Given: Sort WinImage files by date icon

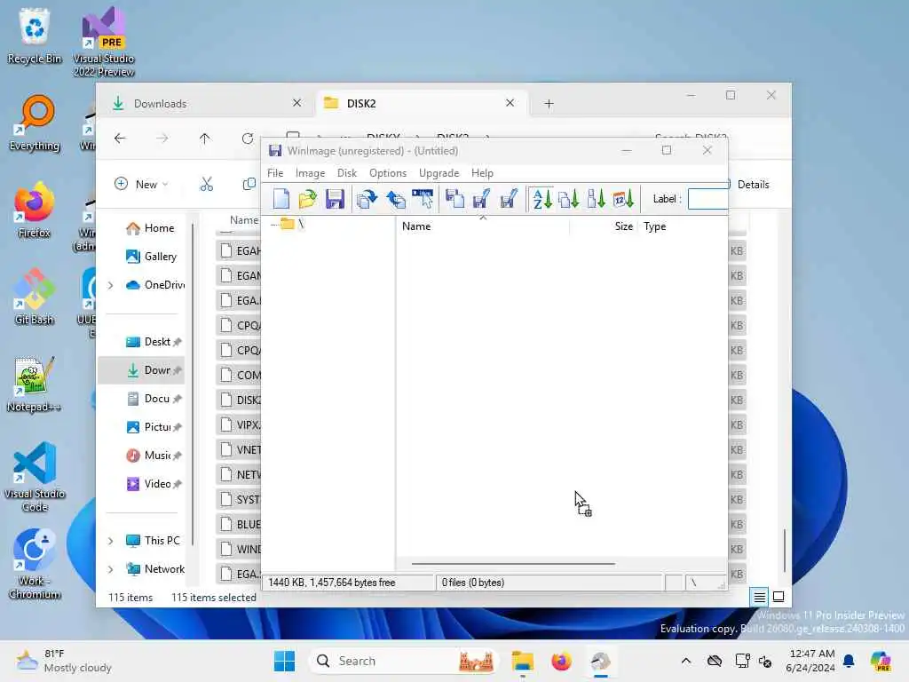Looking at the screenshot, I should coord(623,199).
